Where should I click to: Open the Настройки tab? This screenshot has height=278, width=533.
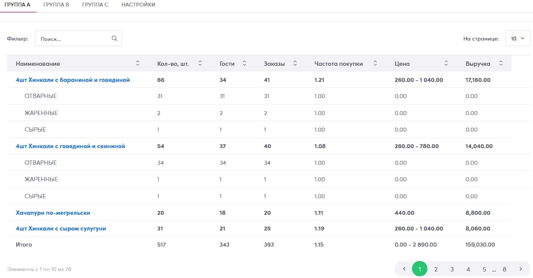tap(138, 5)
